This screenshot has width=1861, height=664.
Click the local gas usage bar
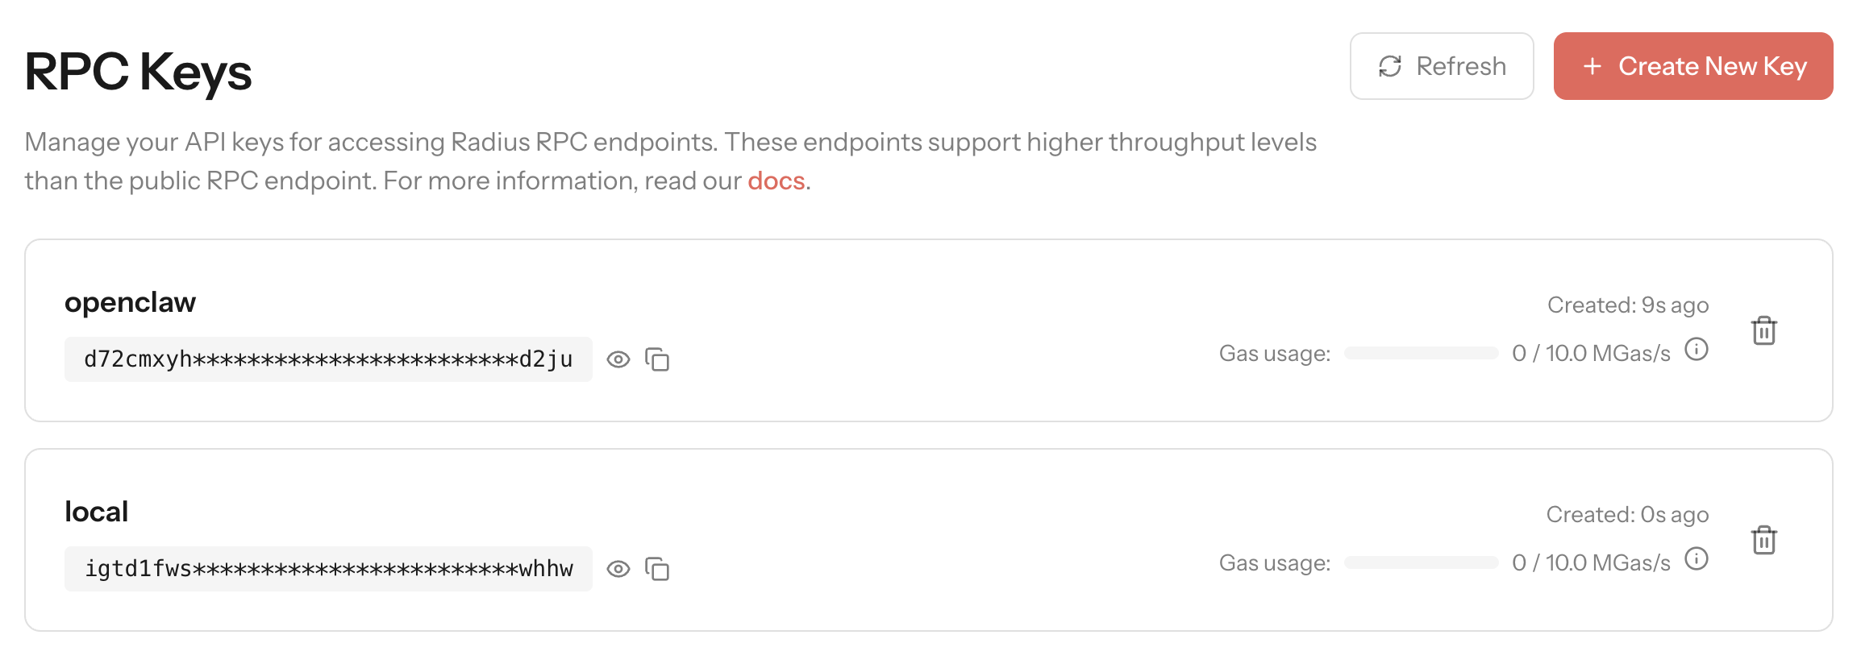coord(1421,562)
